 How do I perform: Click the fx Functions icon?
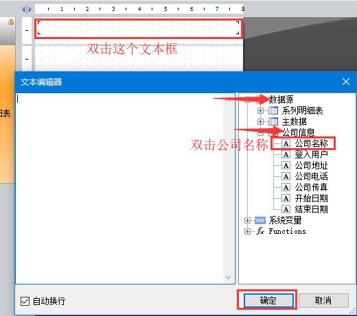click(x=260, y=231)
